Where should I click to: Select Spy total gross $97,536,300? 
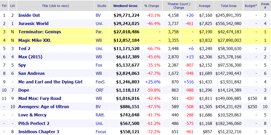tap(229, 65)
